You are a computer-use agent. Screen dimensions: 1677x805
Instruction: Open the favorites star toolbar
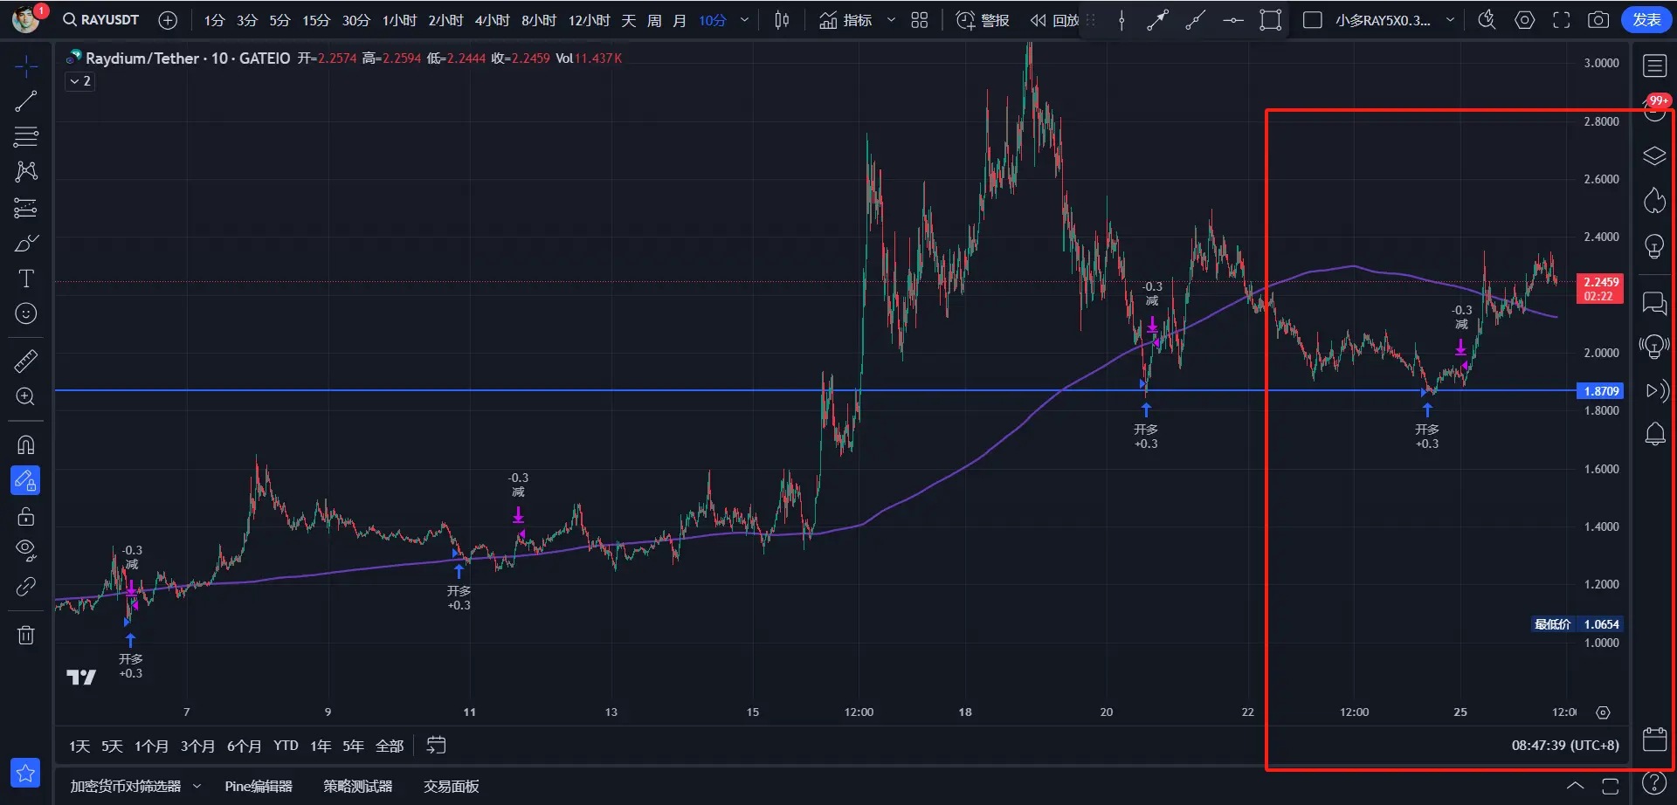(25, 773)
